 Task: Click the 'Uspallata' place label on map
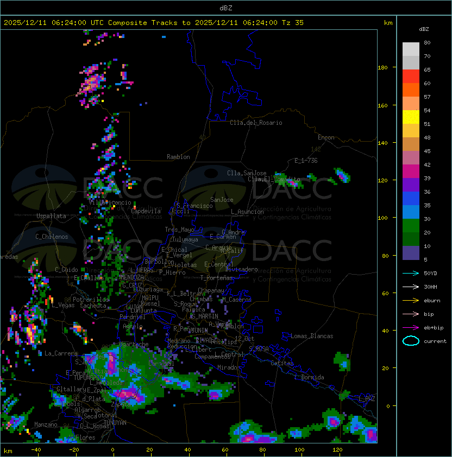(x=51, y=216)
